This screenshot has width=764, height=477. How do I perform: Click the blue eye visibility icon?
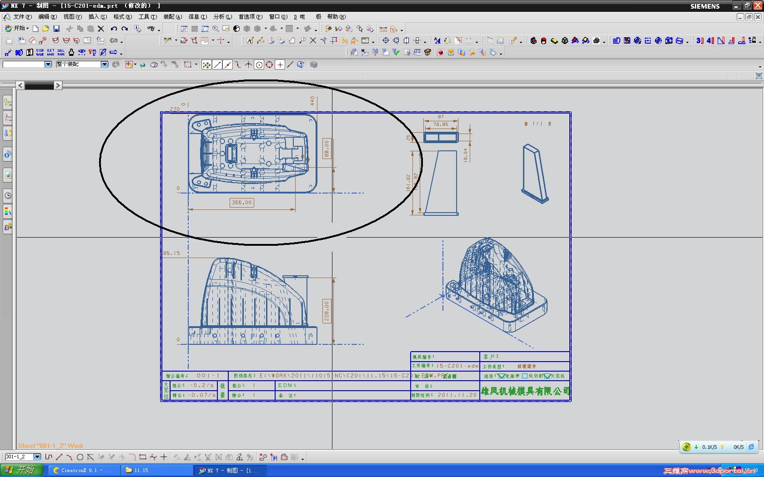[x=82, y=52]
